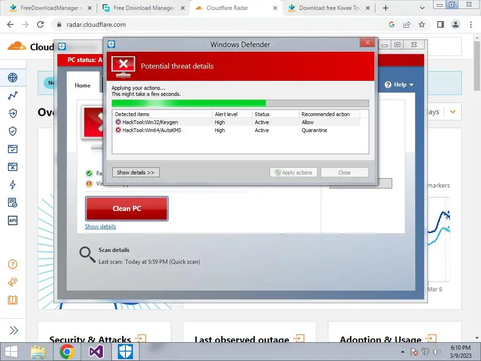The image size is (481, 361).
Task: Open the lightning bolt icon in sidebar
Action: click(13, 184)
